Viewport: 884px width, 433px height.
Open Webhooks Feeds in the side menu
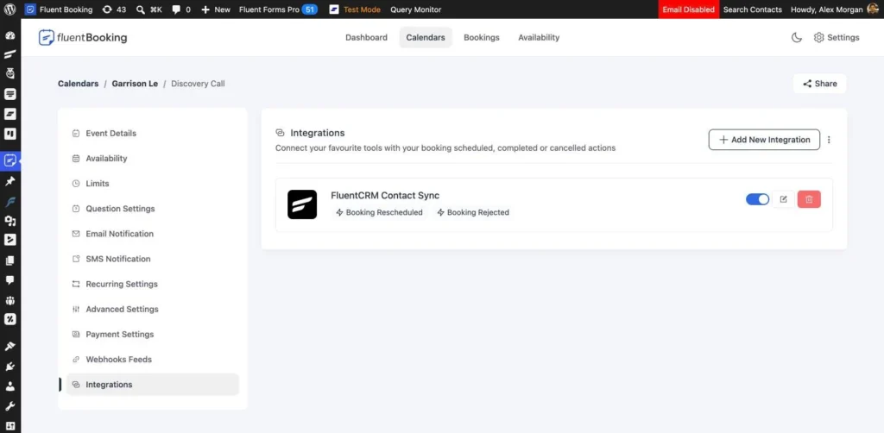(153, 359)
